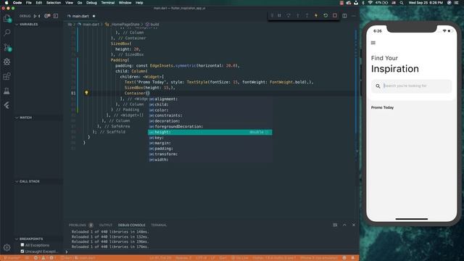Start debugging with the green play arrow
Screen dimensions: 464x261
(x=35, y=16)
